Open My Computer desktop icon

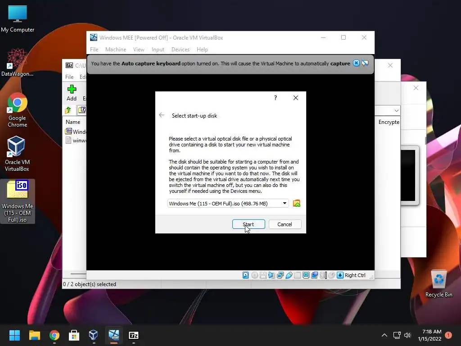pyautogui.click(x=18, y=18)
